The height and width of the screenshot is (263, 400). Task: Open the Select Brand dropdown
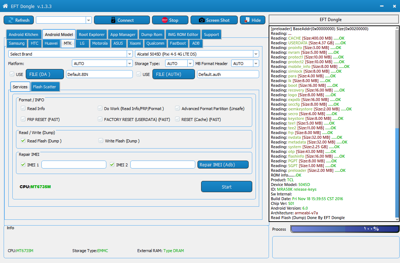pos(130,54)
